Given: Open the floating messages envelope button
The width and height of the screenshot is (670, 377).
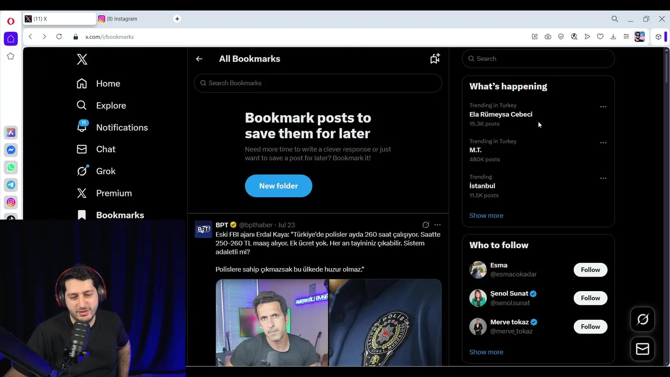Looking at the screenshot, I should tap(642, 349).
